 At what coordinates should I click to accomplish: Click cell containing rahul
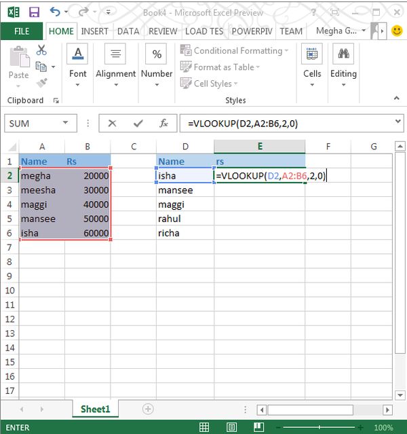[x=185, y=219]
